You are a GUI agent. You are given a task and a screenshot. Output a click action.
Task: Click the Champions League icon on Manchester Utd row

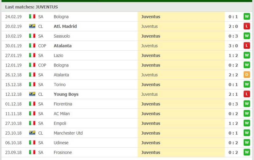coord(32,133)
